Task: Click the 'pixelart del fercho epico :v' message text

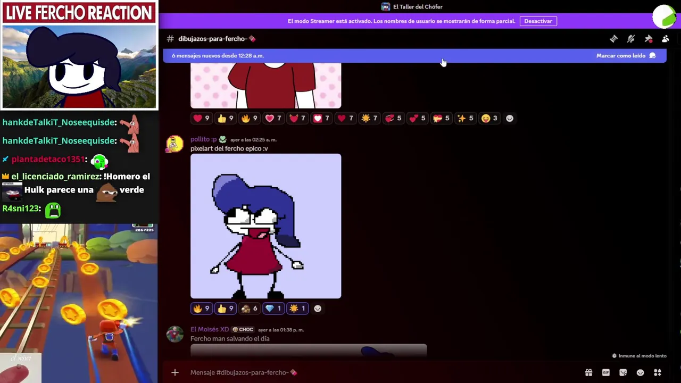Action: [229, 148]
